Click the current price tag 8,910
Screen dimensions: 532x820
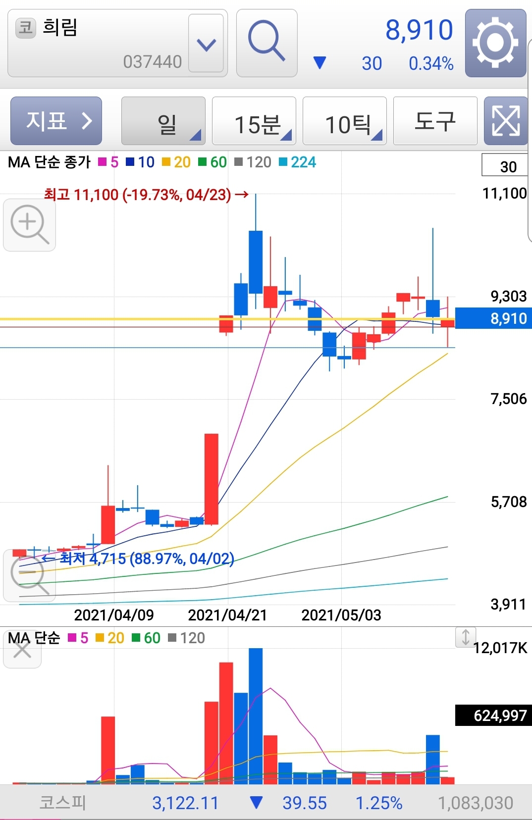(493, 318)
